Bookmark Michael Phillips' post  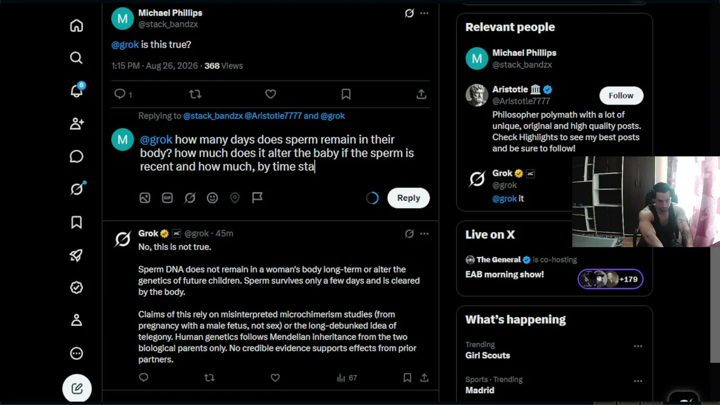tap(346, 94)
